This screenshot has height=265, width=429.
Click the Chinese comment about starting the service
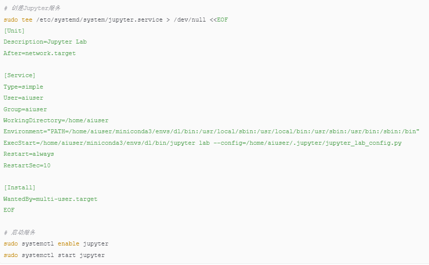20,232
